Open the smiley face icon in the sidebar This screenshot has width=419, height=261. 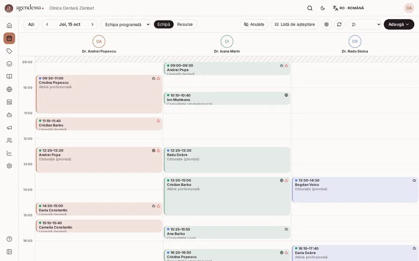(x=9, y=64)
